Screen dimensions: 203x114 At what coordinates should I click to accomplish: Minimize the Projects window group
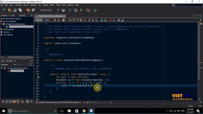point(32,16)
